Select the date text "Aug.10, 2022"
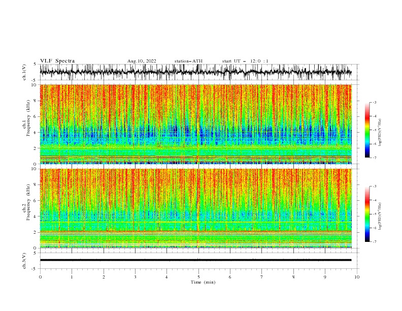 coord(142,61)
